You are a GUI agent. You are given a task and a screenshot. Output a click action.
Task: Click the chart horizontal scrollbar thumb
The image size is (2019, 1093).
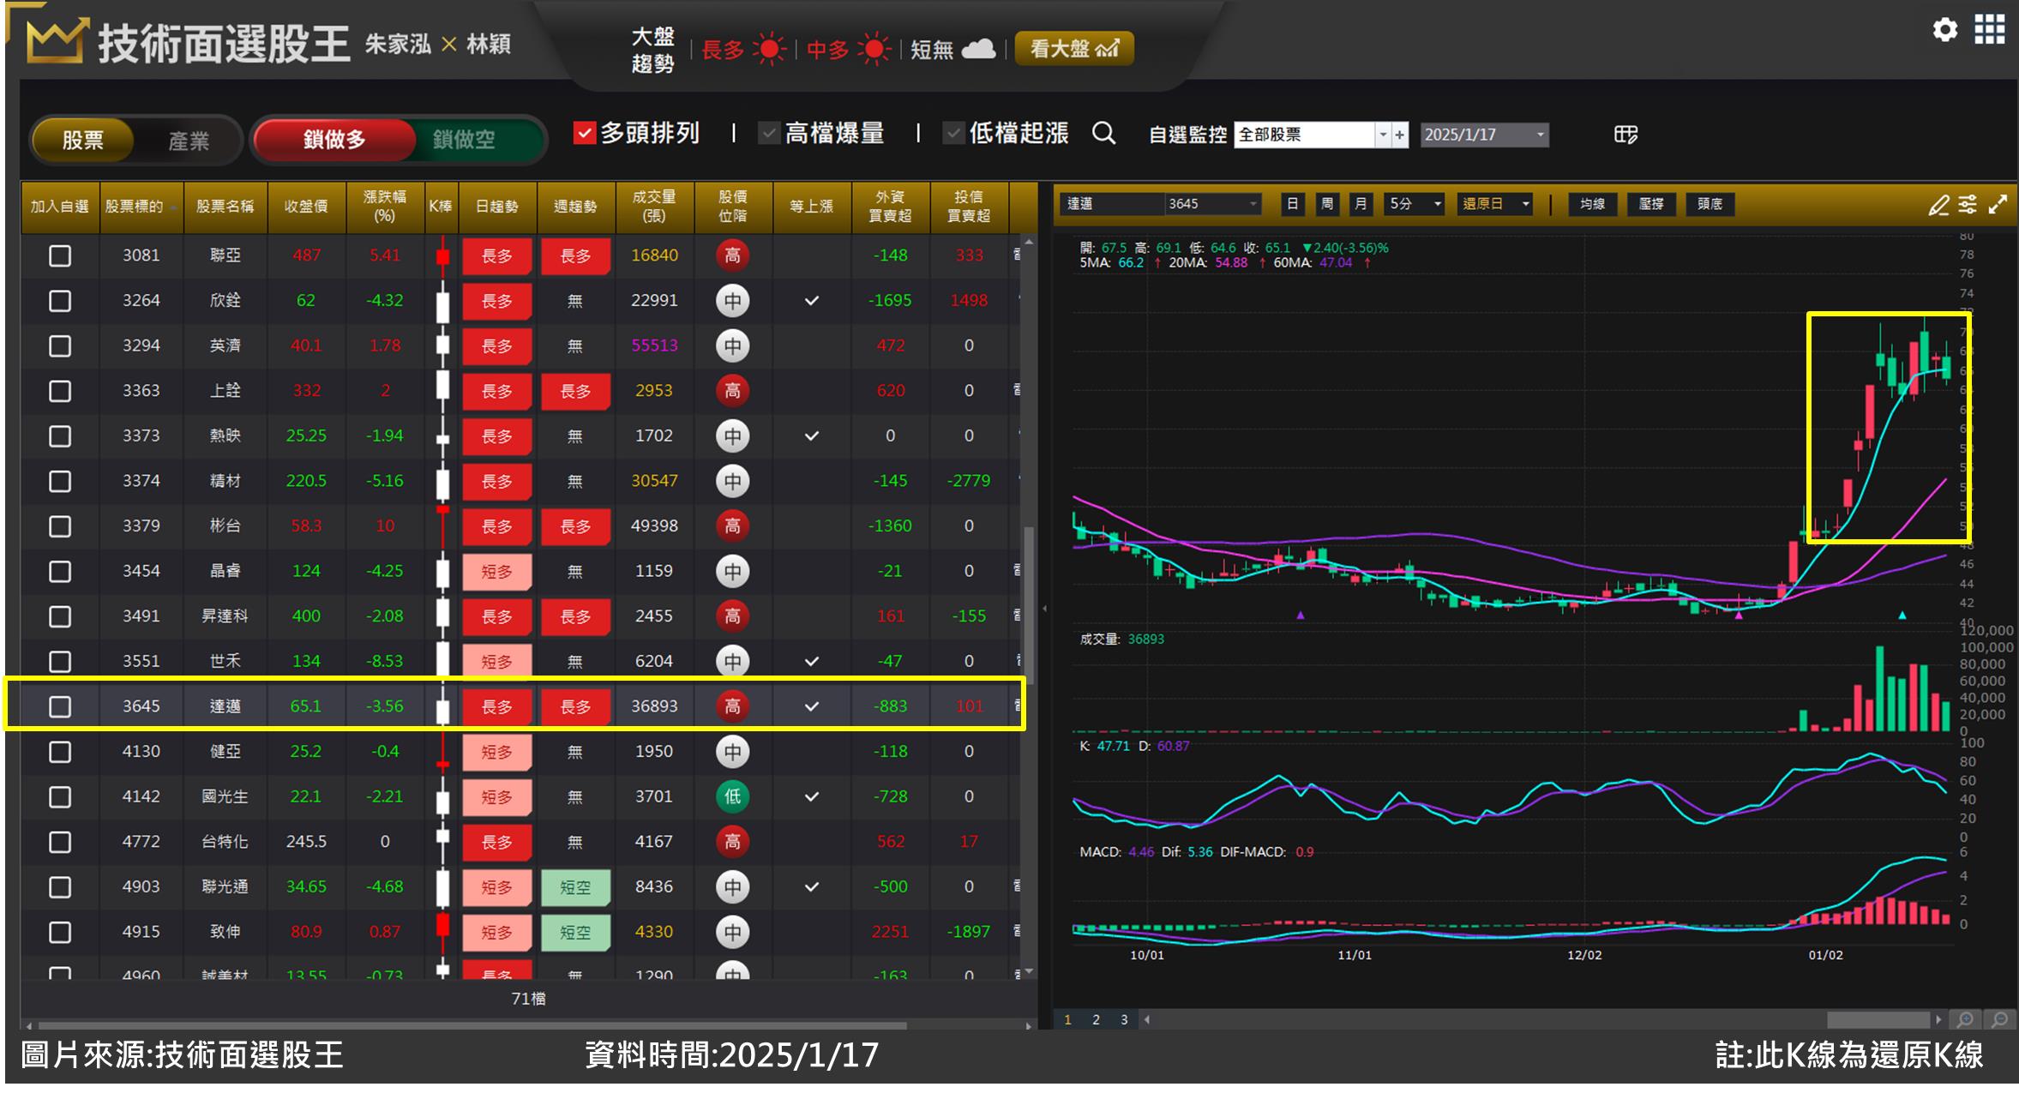click(x=1878, y=1019)
